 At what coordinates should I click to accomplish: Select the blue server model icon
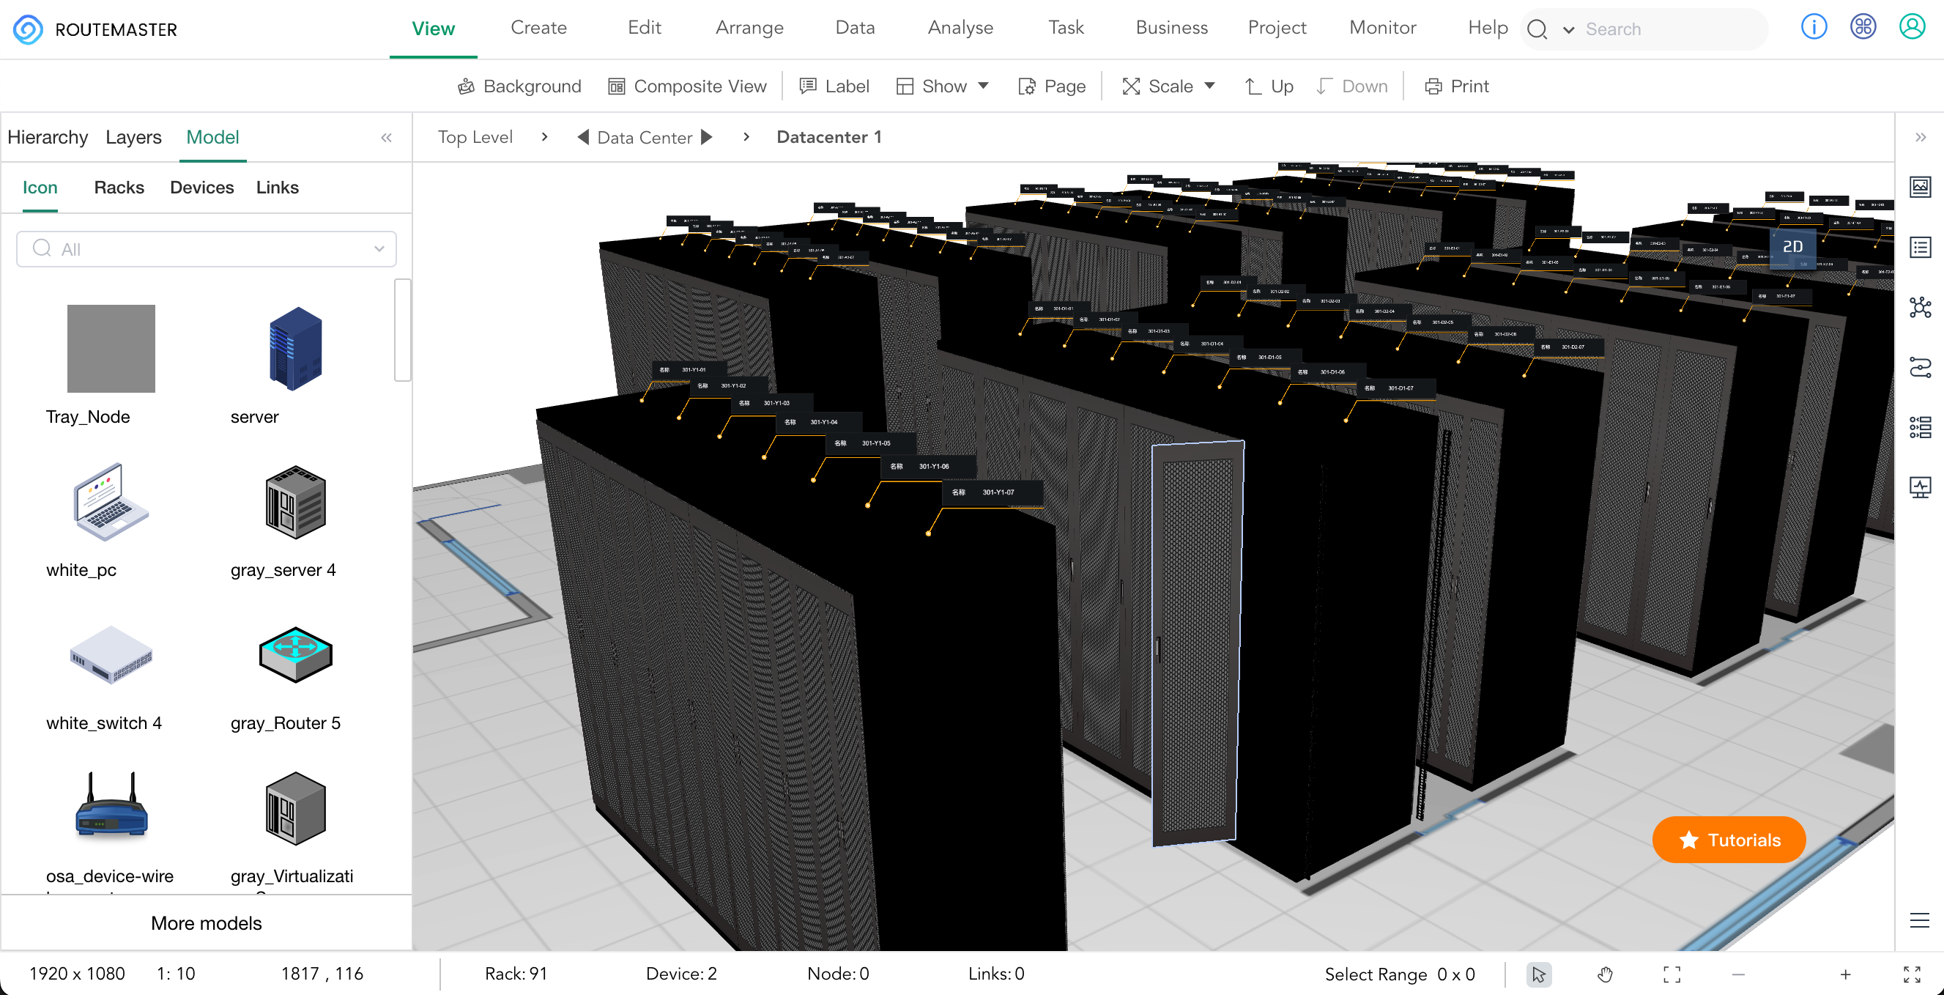(295, 349)
